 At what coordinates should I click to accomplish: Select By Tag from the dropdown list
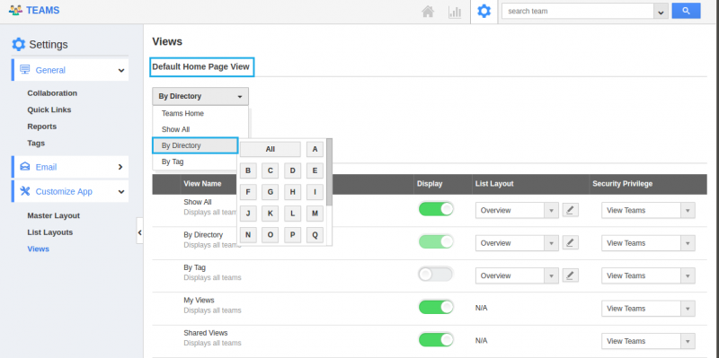tap(195, 162)
